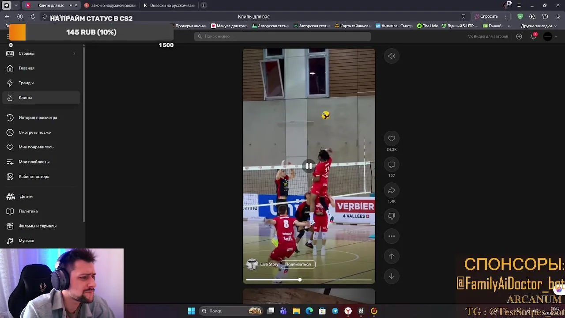This screenshot has width=565, height=318.
Task: Open the Live Story channel avatar
Action: [252, 264]
